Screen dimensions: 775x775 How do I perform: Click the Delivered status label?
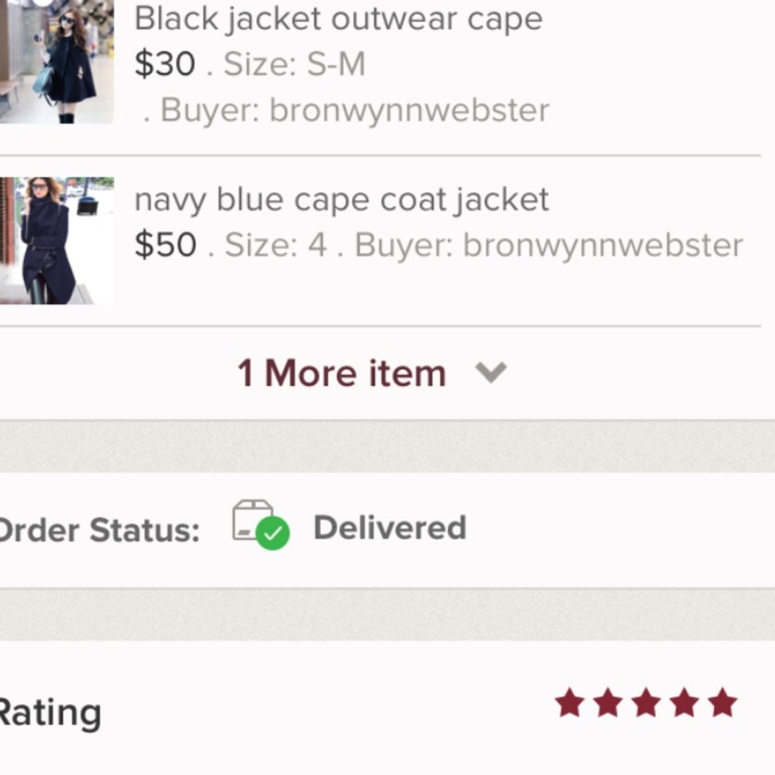[x=389, y=528]
